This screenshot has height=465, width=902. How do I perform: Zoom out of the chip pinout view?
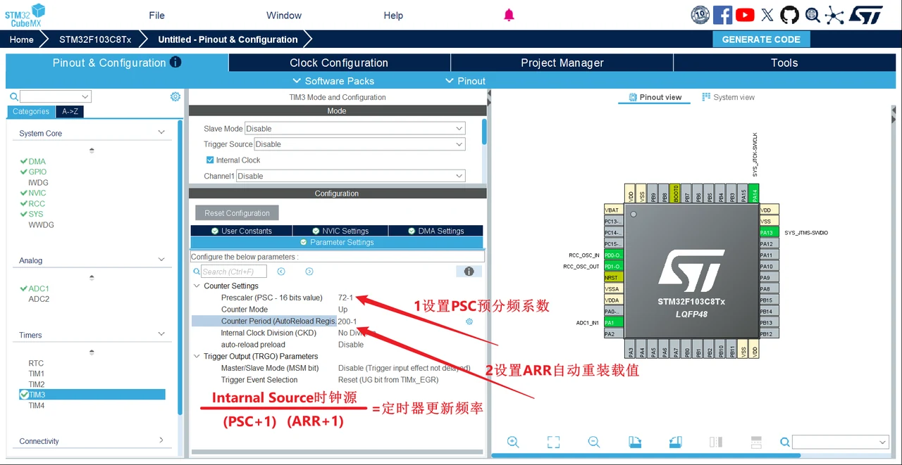coord(594,442)
